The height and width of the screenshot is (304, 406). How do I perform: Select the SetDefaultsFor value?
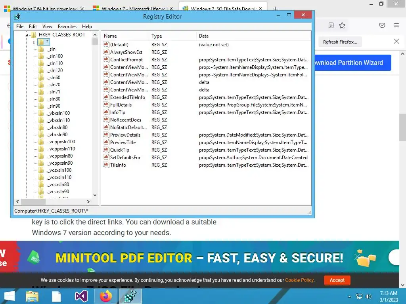[x=125, y=157]
